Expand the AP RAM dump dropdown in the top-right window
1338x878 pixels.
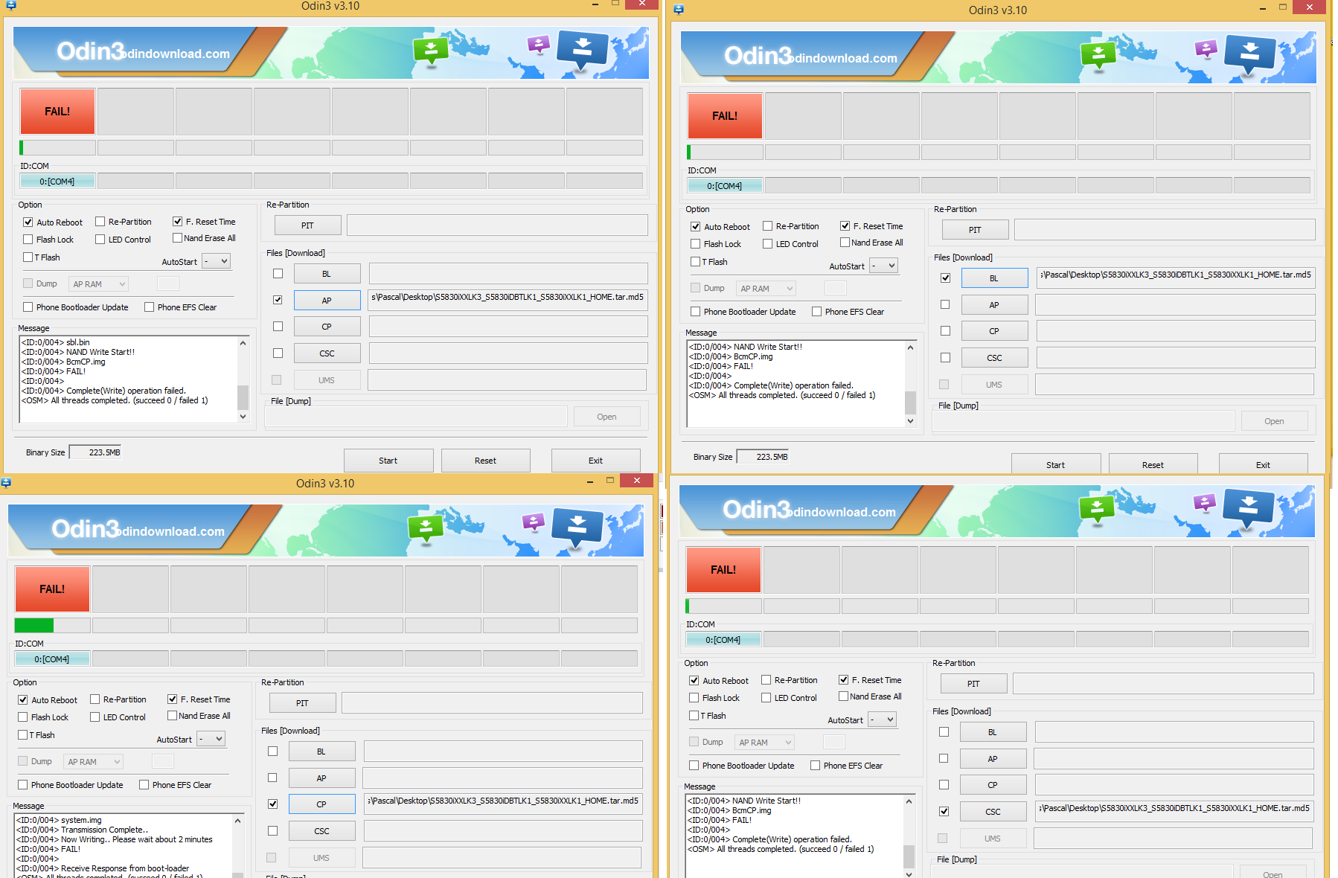766,289
